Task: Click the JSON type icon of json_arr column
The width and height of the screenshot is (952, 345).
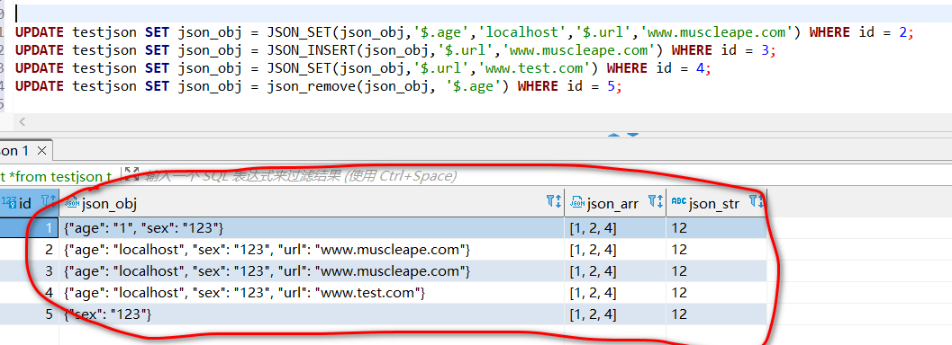Action: tap(576, 202)
